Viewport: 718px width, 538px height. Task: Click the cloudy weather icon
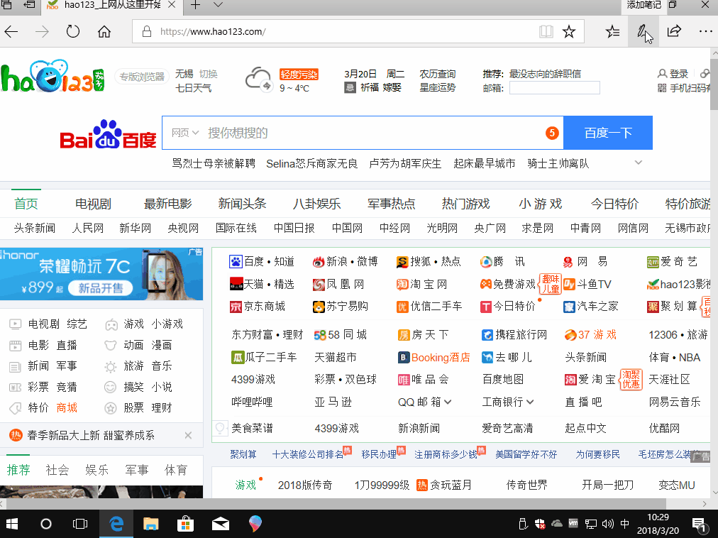[x=259, y=79]
